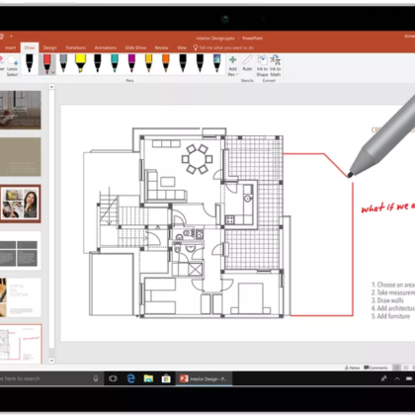Click the thumbnail pane scrollbar track
Image resolution: width=415 pixels, height=415 pixels.
pyautogui.click(x=51, y=224)
